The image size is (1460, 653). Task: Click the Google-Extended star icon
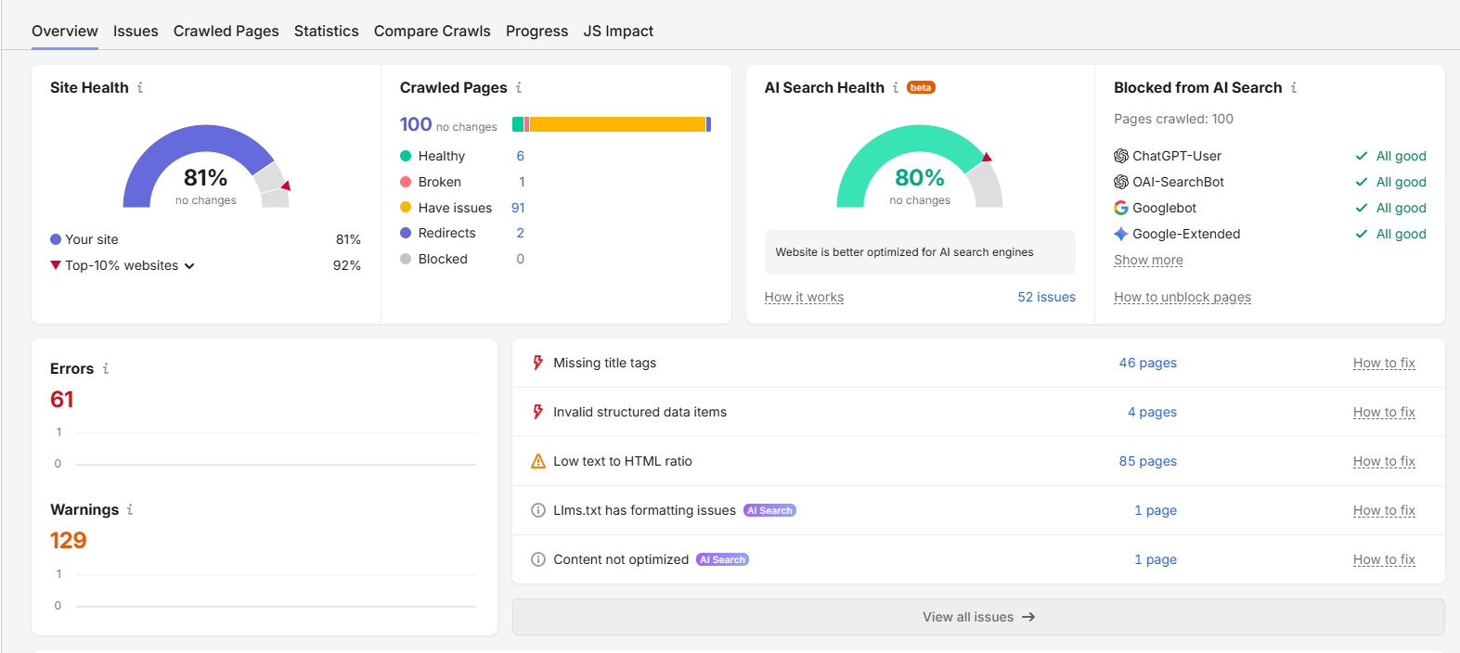pos(1121,234)
